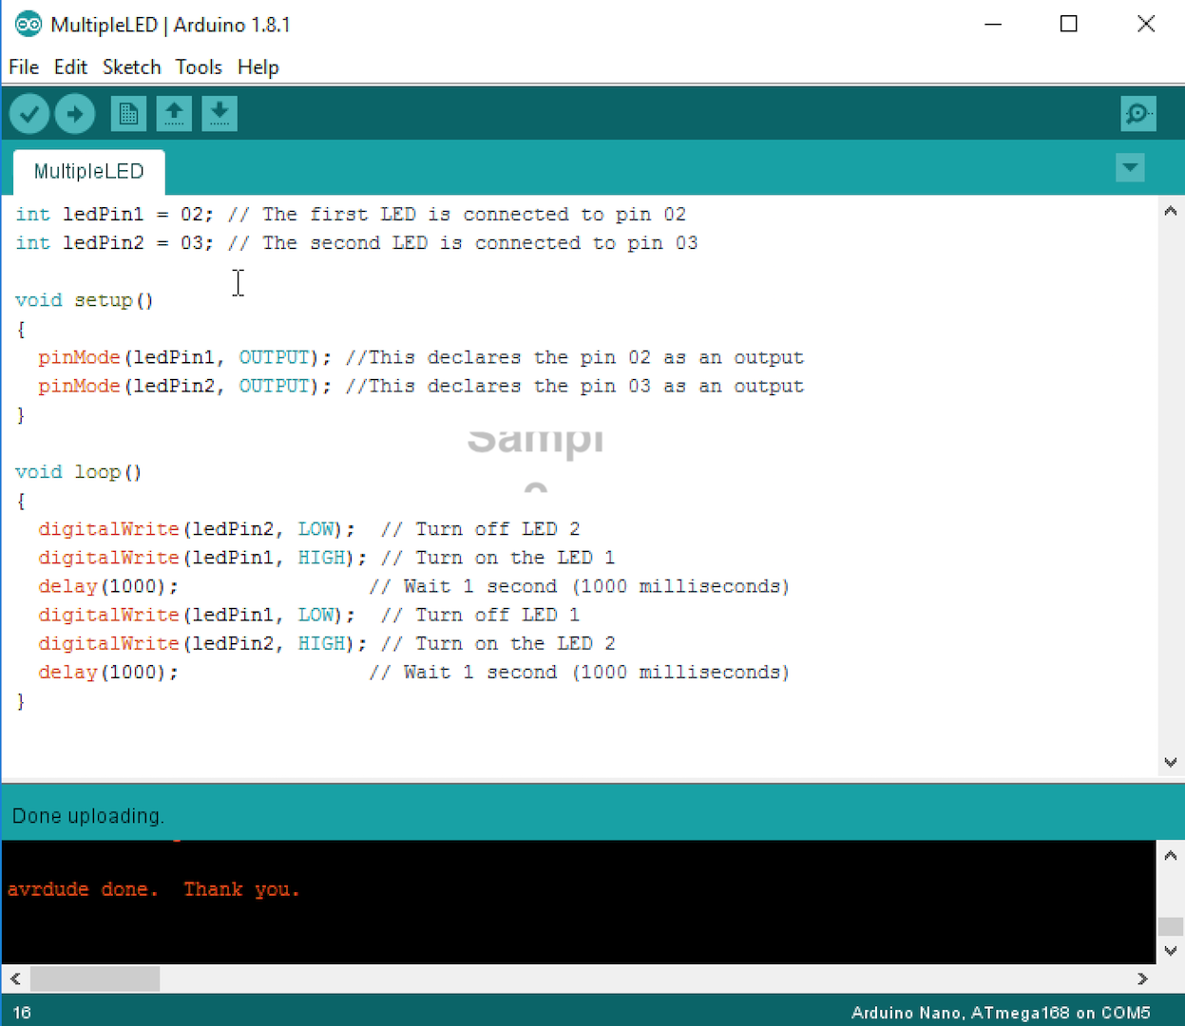This screenshot has width=1185, height=1026.
Task: Click horizontal scrollbar left arrow
Action: coord(15,978)
